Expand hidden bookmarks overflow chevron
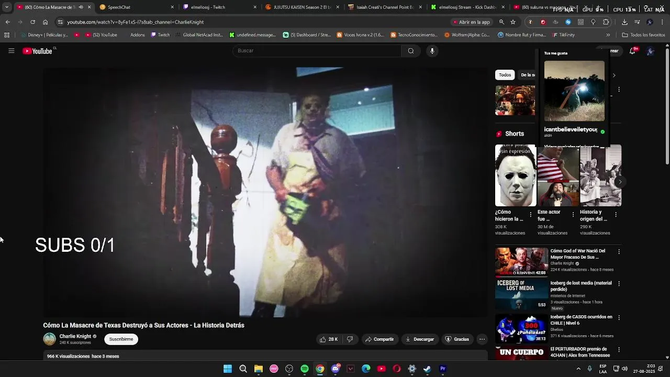The height and width of the screenshot is (377, 670). tap(608, 35)
